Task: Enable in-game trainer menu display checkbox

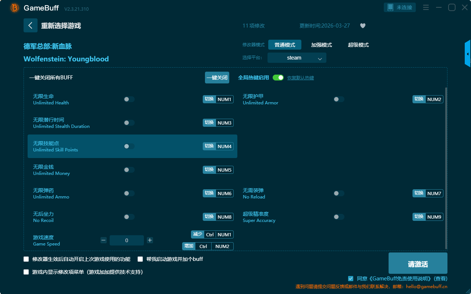Action: click(26, 272)
